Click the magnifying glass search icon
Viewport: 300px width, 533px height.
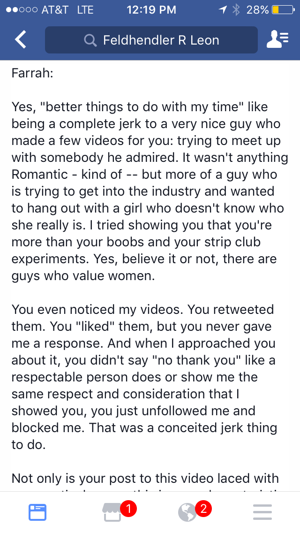(x=90, y=40)
